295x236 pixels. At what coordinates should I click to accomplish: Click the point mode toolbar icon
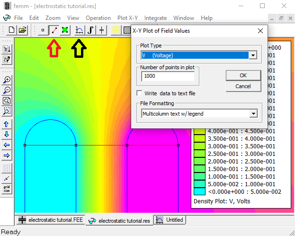point(43,30)
